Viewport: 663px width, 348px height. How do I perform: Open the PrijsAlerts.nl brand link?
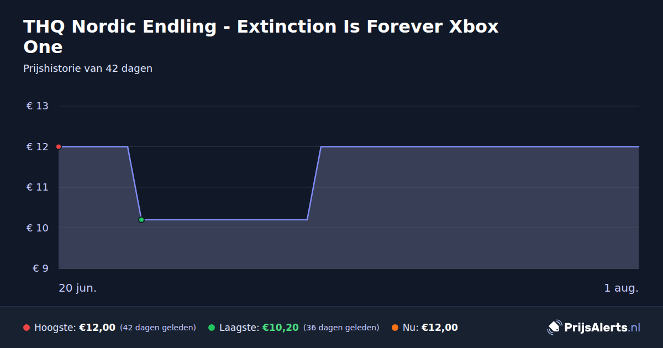click(594, 328)
